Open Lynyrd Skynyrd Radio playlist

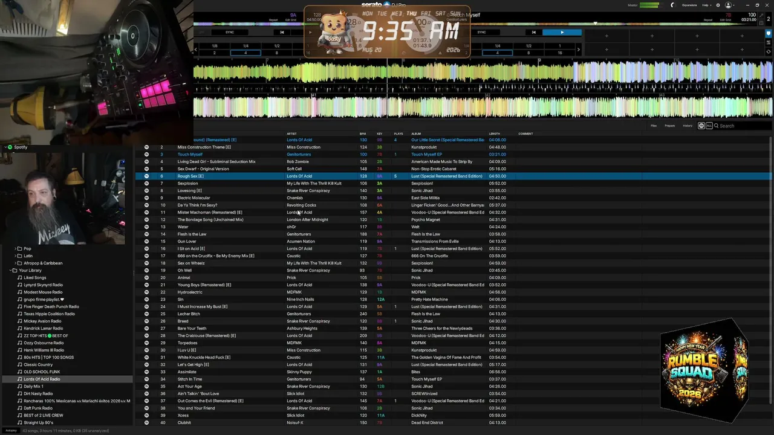(x=43, y=285)
